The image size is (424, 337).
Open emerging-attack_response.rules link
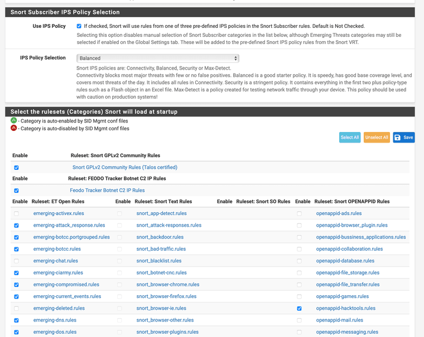pos(69,225)
